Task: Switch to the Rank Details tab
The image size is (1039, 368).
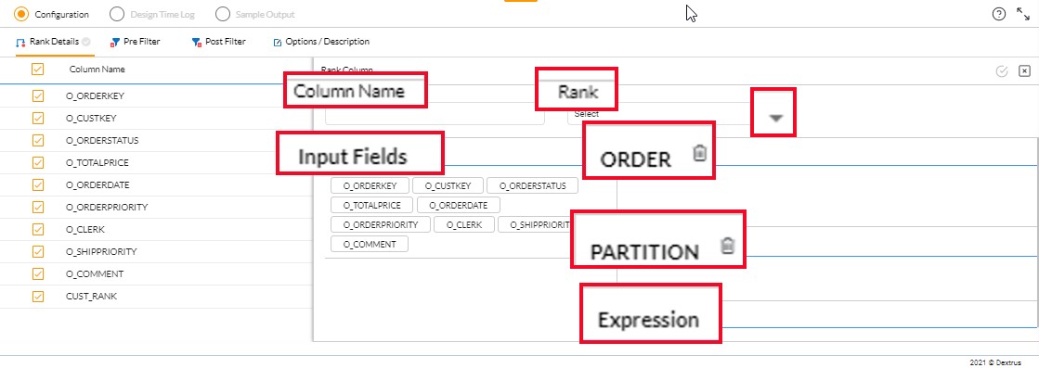Action: click(53, 42)
